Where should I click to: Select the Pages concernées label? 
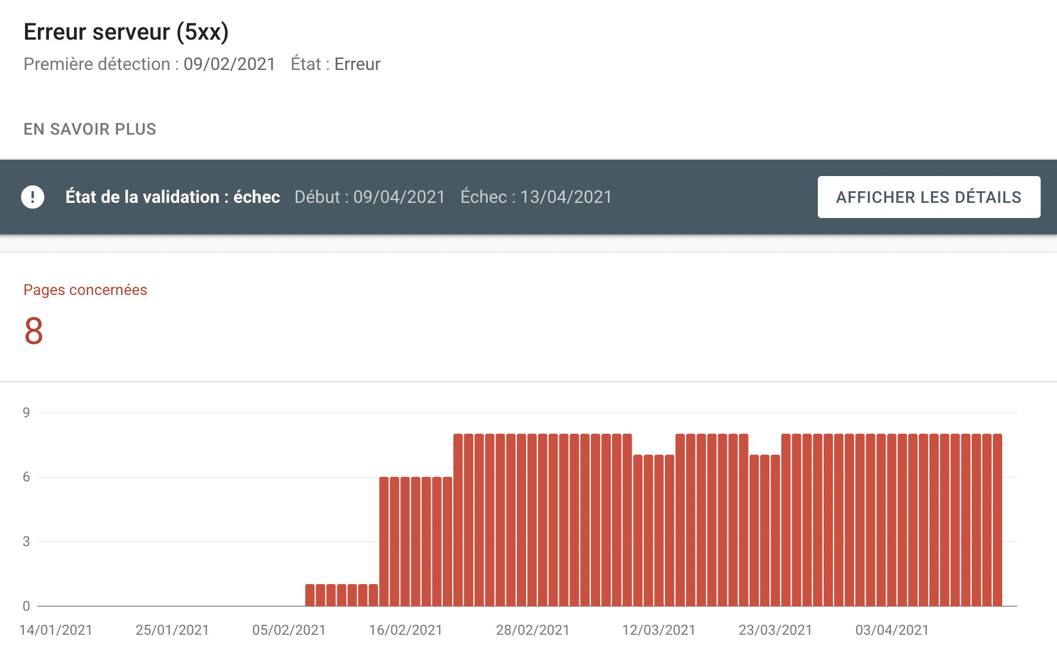(85, 290)
